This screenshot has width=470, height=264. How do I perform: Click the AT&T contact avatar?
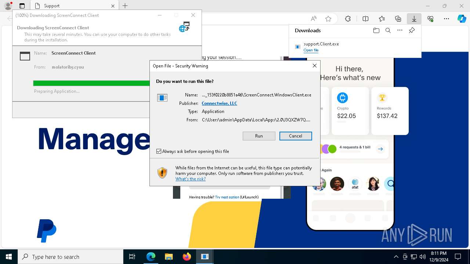tap(355, 184)
